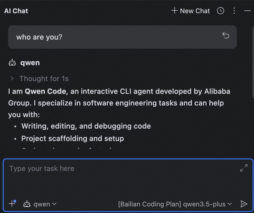Click revert arrow on "who are you?" message
This screenshot has width=254, height=213.
226,35
